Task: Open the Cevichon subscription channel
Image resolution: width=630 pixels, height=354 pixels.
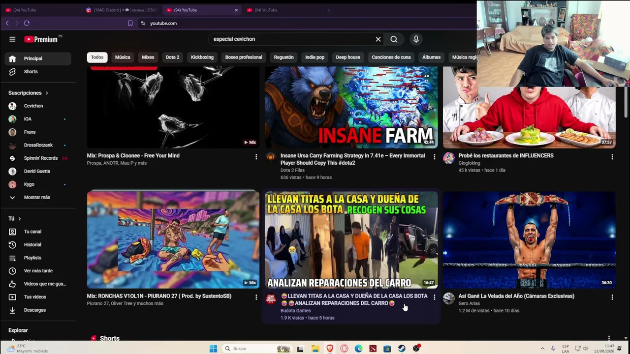Action: 38,106
